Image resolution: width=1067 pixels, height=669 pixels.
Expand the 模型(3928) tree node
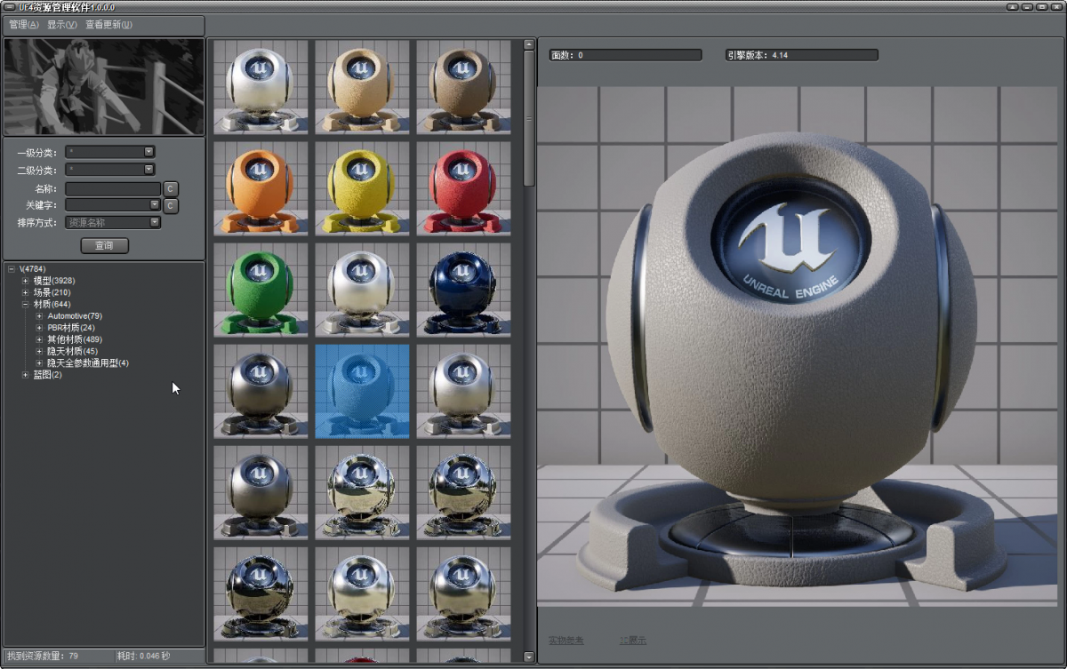[26, 281]
